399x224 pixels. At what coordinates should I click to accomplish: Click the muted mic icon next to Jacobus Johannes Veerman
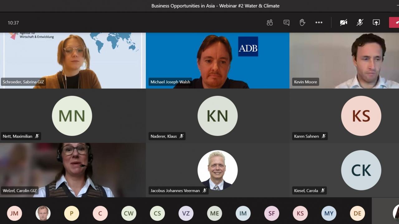pyautogui.click(x=204, y=191)
